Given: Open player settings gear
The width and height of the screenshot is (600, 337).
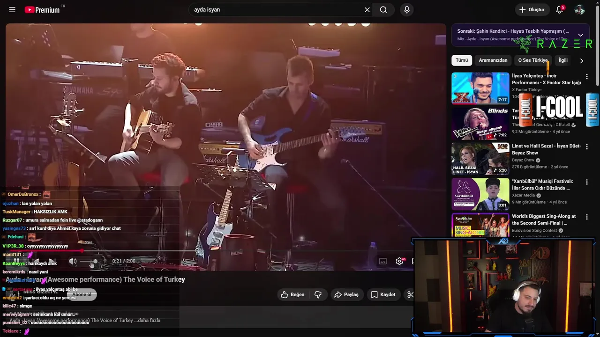Looking at the screenshot, I should pyautogui.click(x=399, y=261).
